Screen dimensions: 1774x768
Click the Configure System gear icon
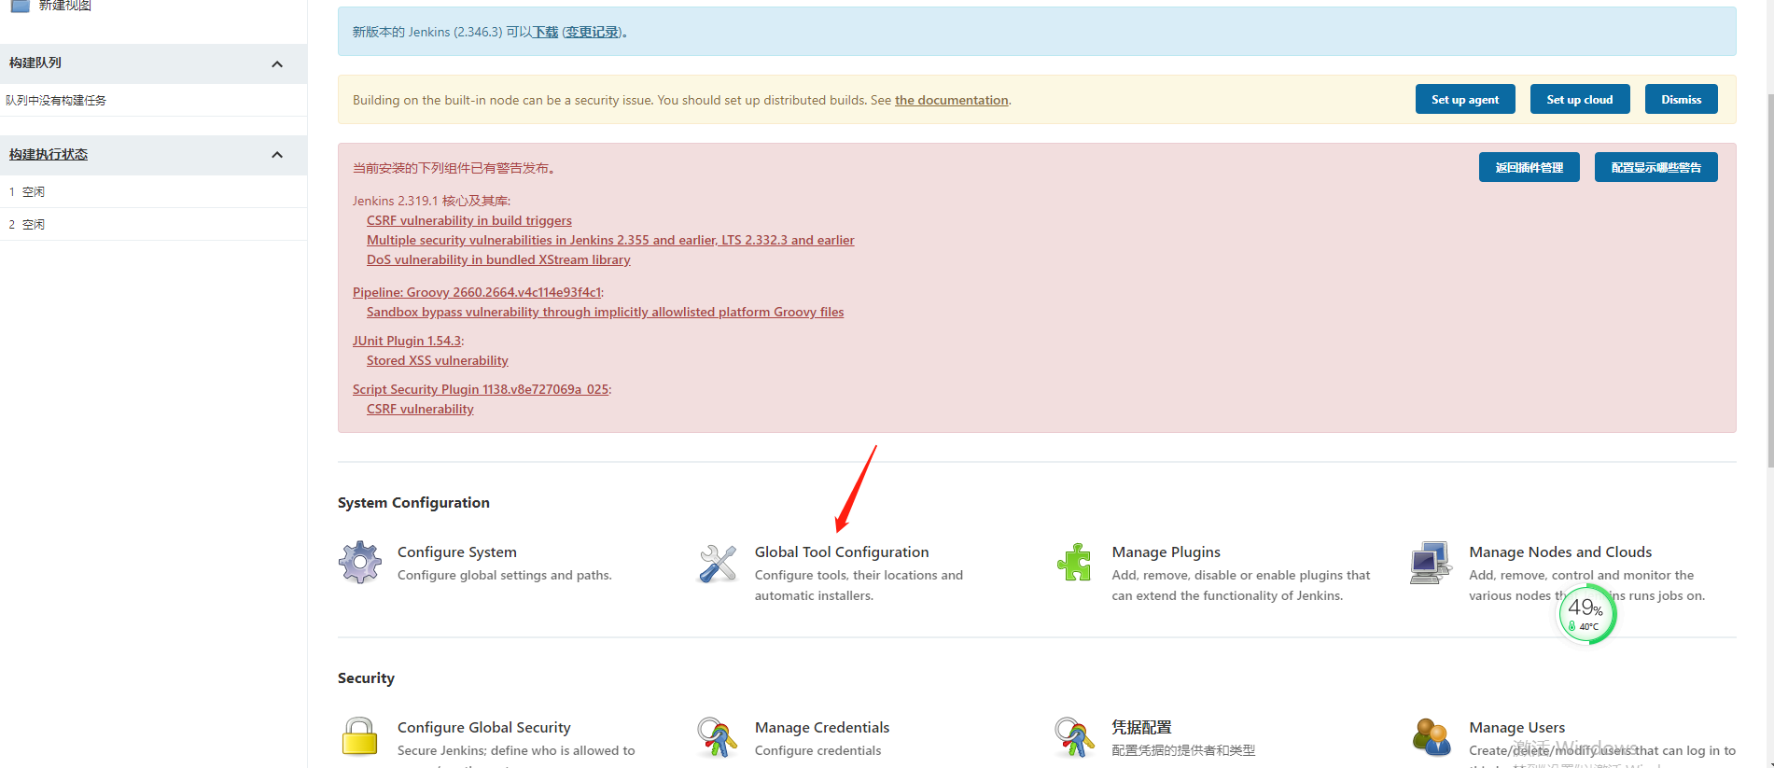[360, 563]
